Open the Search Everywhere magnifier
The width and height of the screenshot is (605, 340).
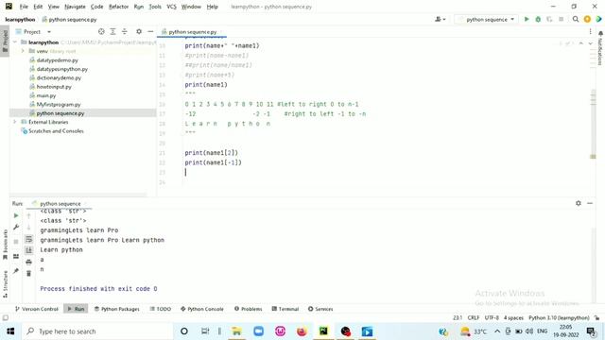click(576, 19)
